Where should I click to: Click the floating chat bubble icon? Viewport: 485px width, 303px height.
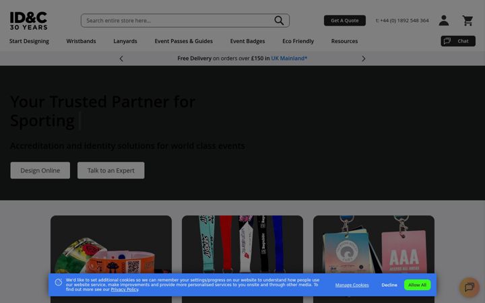tap(470, 288)
